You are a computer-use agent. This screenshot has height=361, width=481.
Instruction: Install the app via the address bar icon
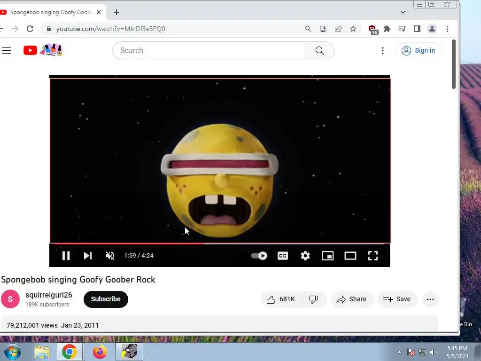click(323, 29)
